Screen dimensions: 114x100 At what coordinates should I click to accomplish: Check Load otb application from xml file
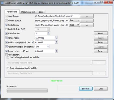click(8, 57)
